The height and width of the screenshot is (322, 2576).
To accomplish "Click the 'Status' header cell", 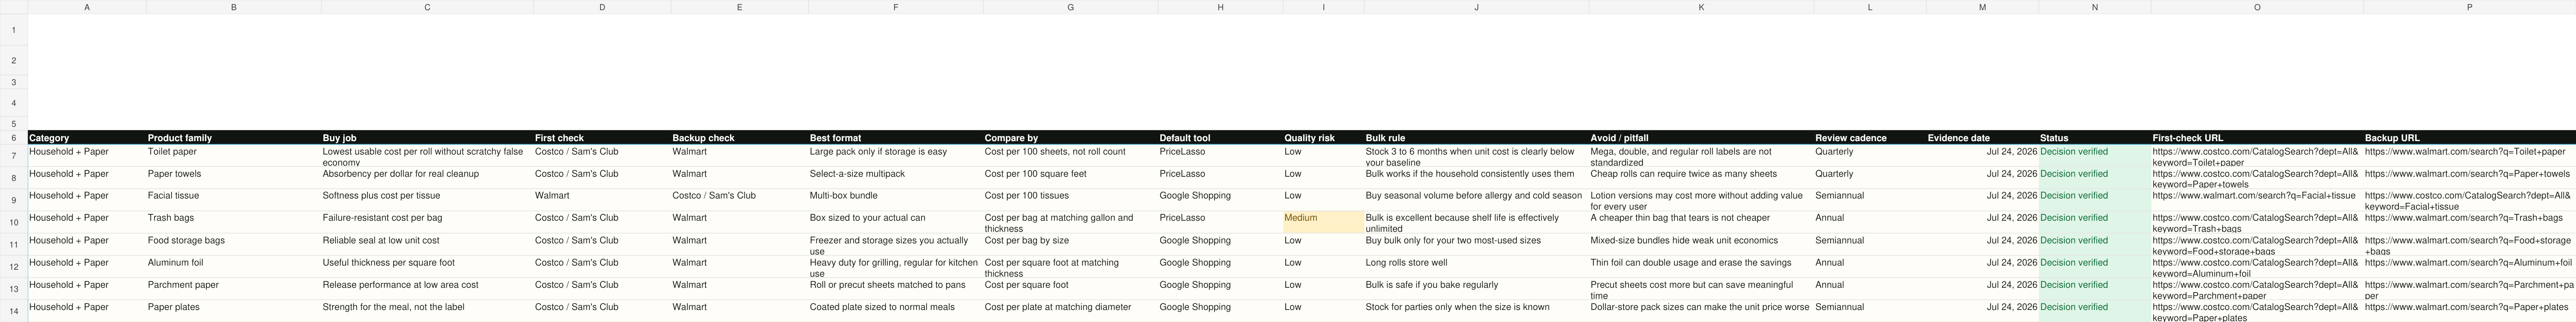I will (x=2094, y=138).
